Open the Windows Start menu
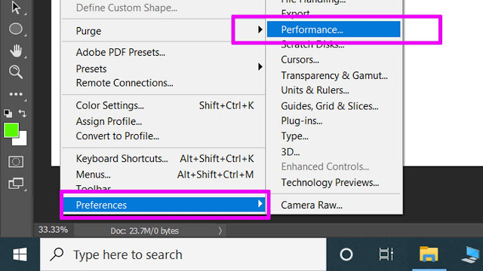483x271 pixels. 20,254
